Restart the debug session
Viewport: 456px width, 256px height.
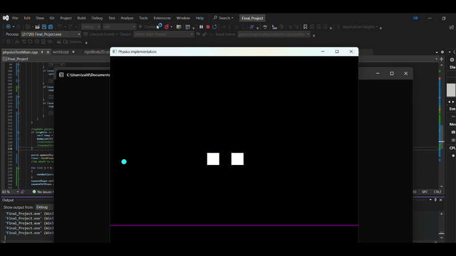click(214, 27)
